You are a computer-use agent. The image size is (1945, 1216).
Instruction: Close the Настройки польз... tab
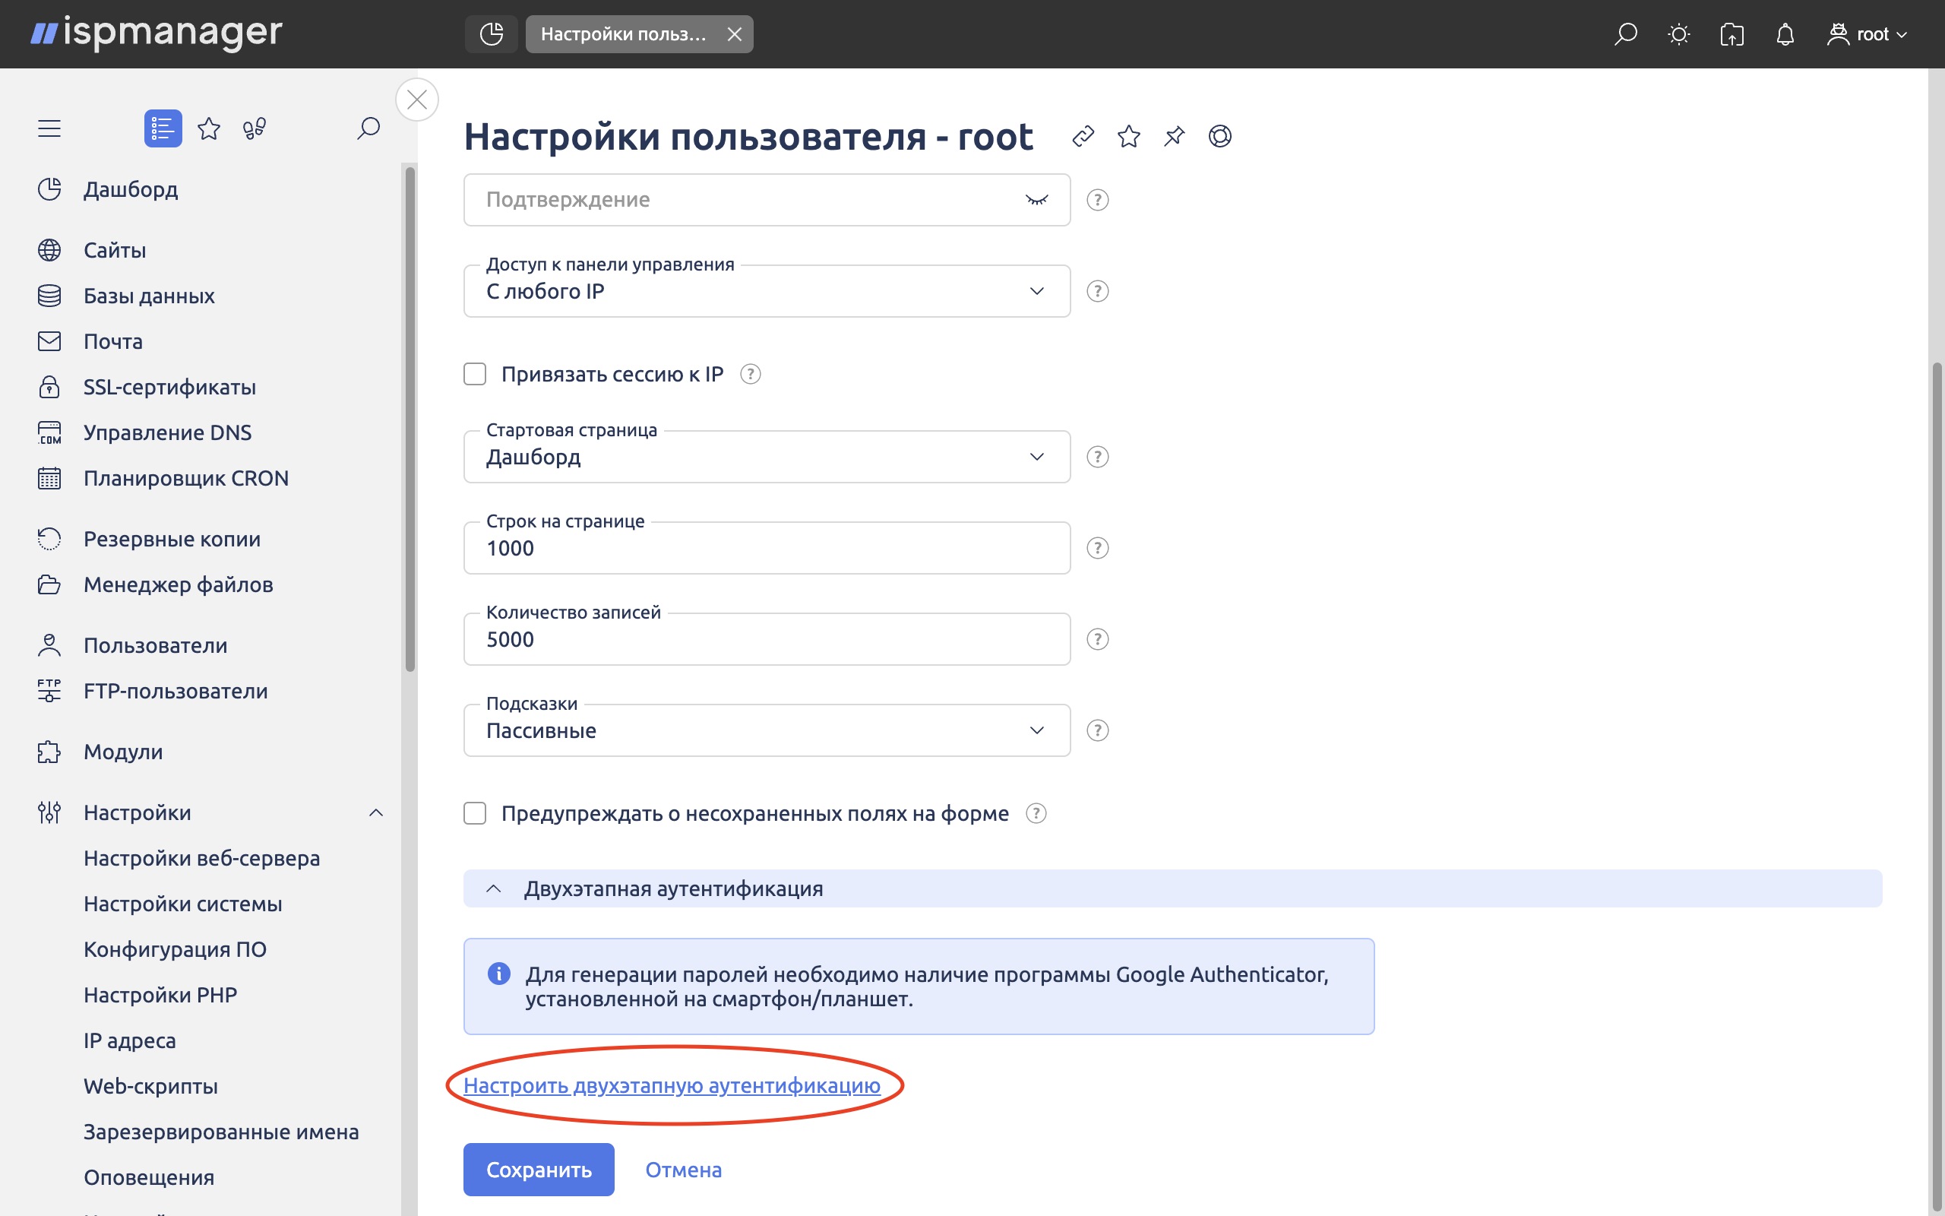[734, 33]
